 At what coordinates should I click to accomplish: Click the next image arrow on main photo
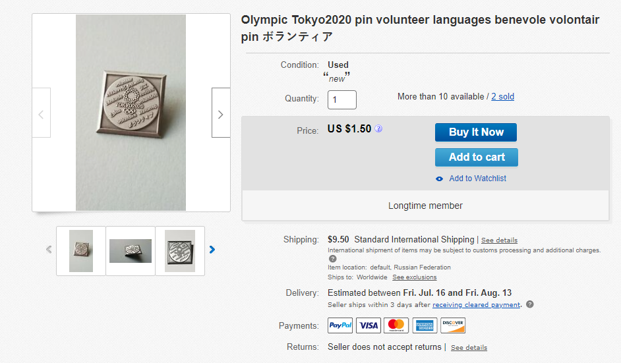(x=220, y=113)
